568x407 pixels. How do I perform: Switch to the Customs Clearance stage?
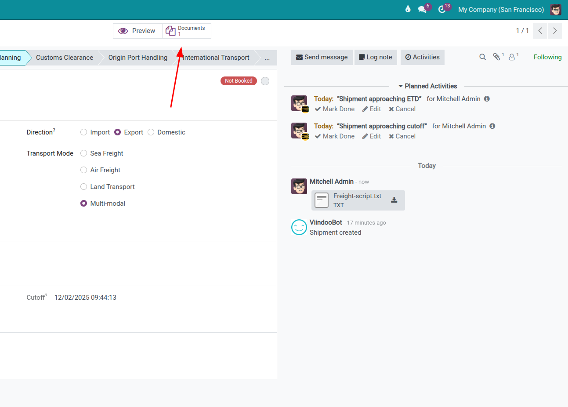click(x=65, y=58)
